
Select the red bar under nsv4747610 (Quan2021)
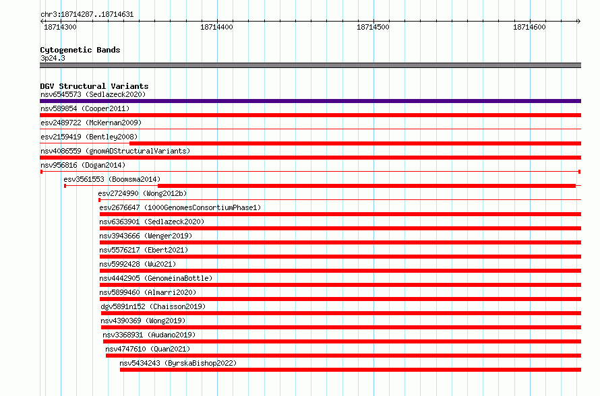(x=344, y=356)
